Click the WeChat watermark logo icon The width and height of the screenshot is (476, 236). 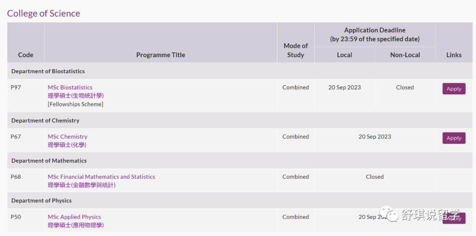click(390, 215)
